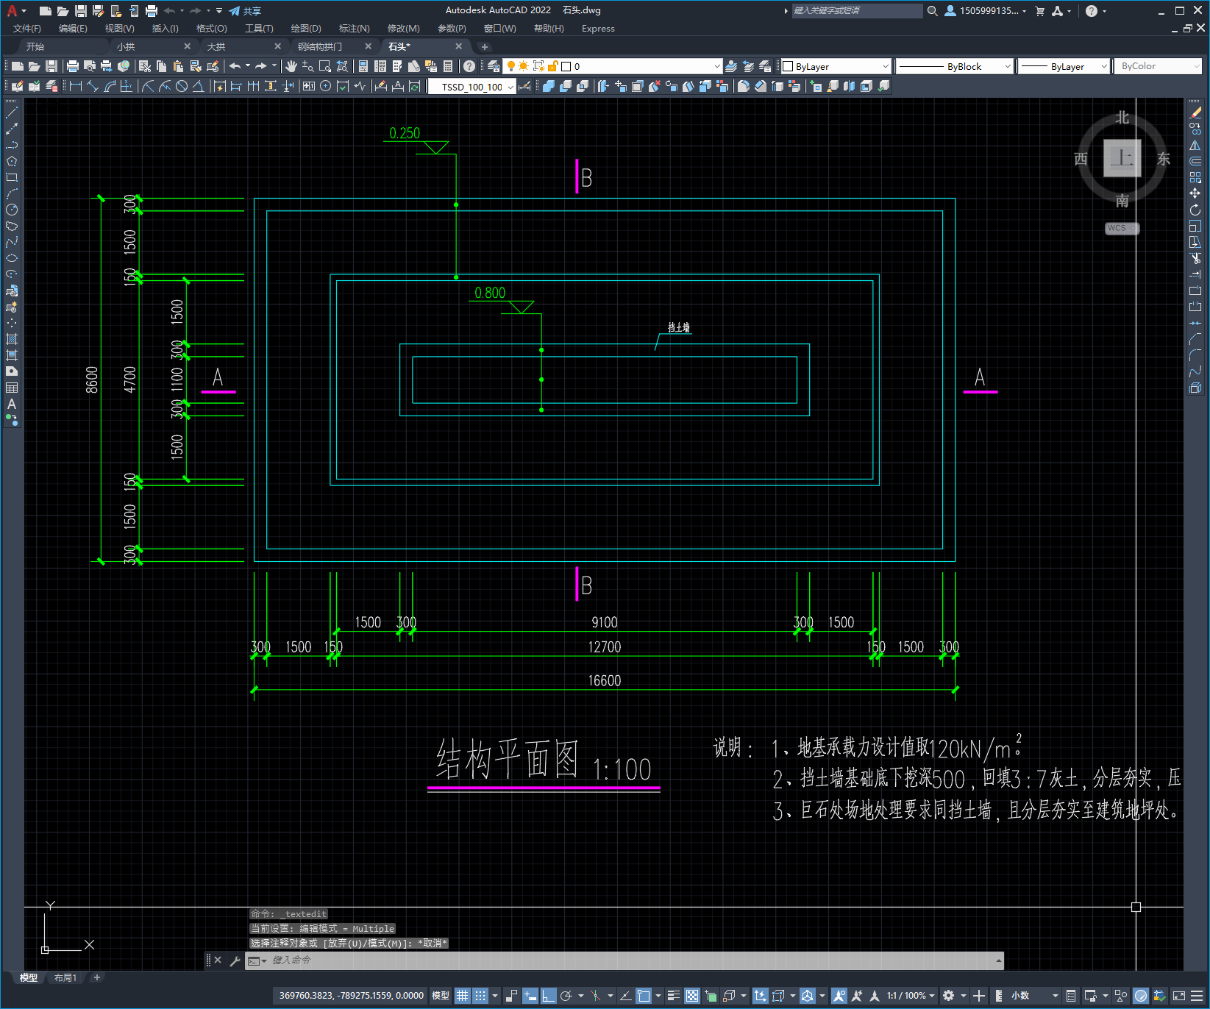Close the 大拱 drawing tab

[x=277, y=46]
